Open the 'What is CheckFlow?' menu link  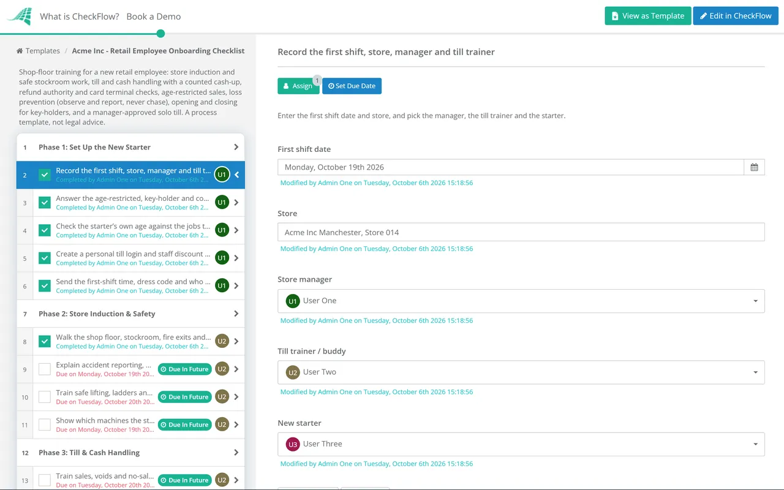80,17
